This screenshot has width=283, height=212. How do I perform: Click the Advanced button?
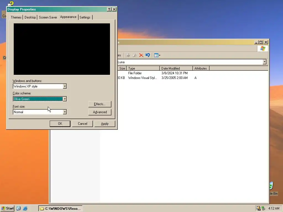pyautogui.click(x=100, y=112)
